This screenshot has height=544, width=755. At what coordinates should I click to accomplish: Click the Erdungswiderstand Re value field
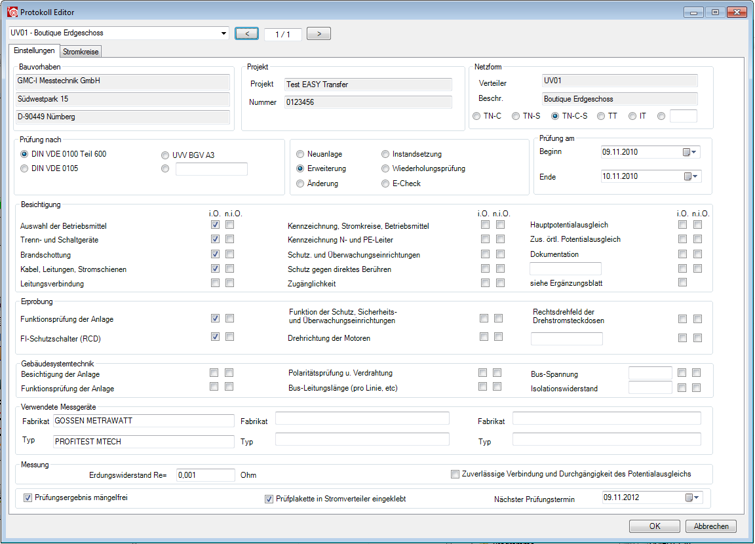point(206,475)
